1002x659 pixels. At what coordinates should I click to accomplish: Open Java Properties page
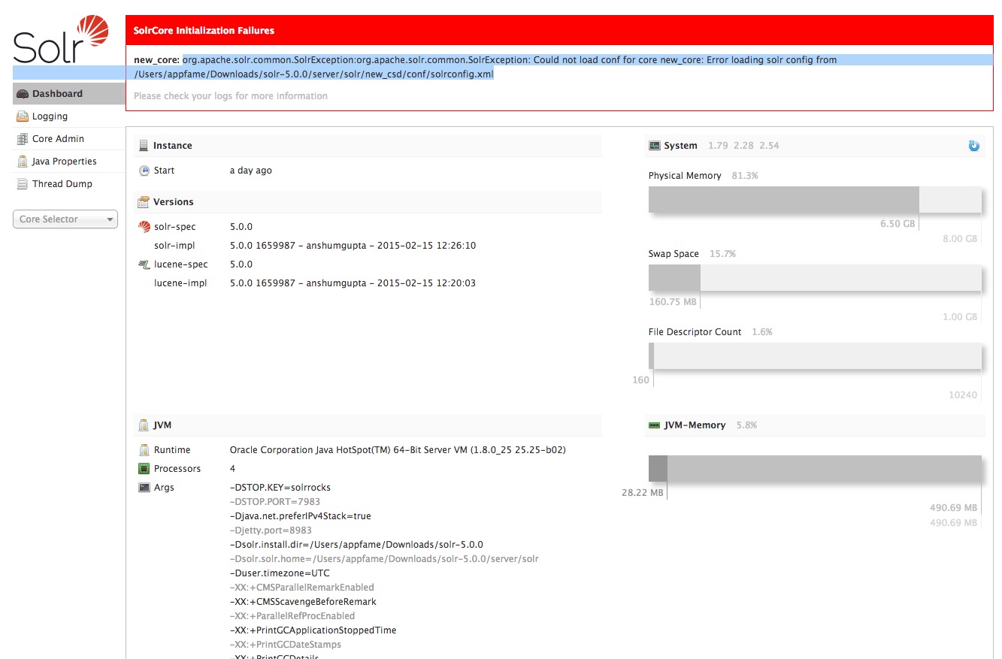[69, 162]
